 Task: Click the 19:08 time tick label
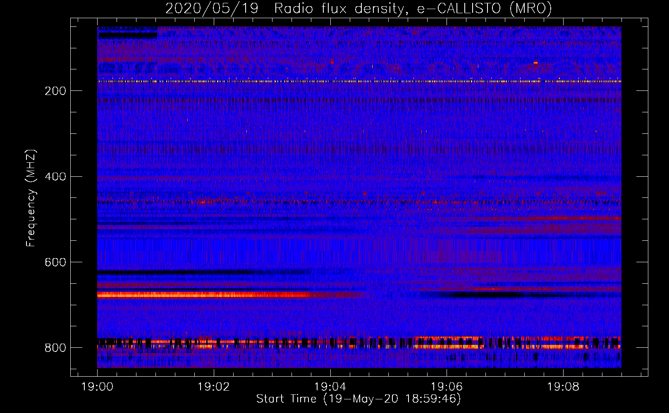[x=563, y=387]
